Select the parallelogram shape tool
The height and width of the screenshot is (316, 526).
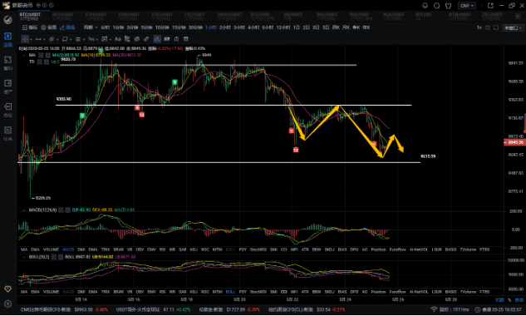point(65,39)
